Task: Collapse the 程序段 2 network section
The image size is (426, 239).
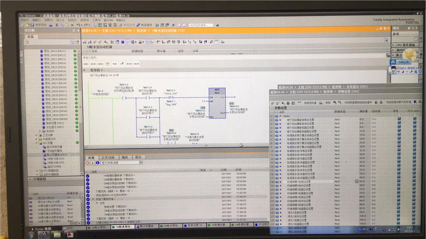Action: (x=84, y=70)
